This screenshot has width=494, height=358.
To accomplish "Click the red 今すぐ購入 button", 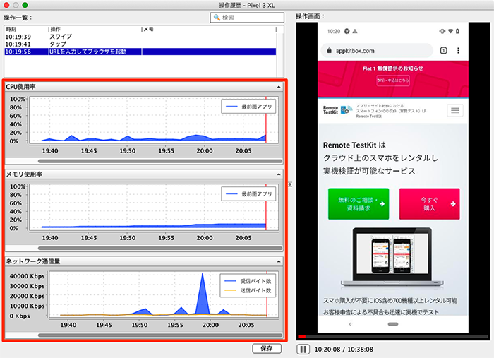I will point(429,204).
